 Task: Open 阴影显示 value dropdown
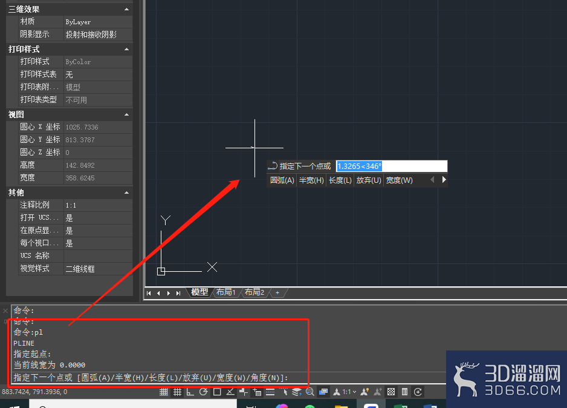point(98,35)
